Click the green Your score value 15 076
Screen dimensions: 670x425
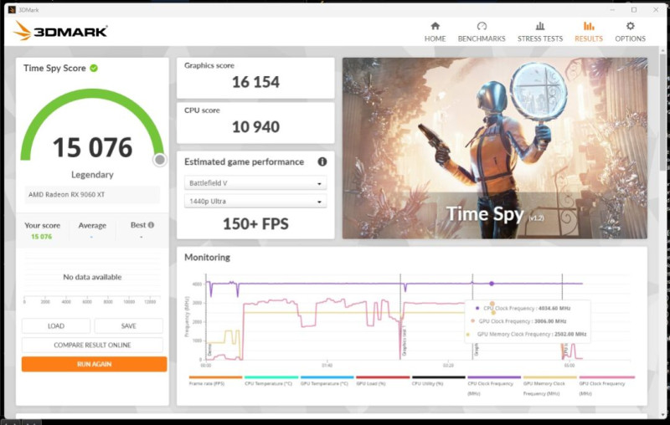click(41, 237)
